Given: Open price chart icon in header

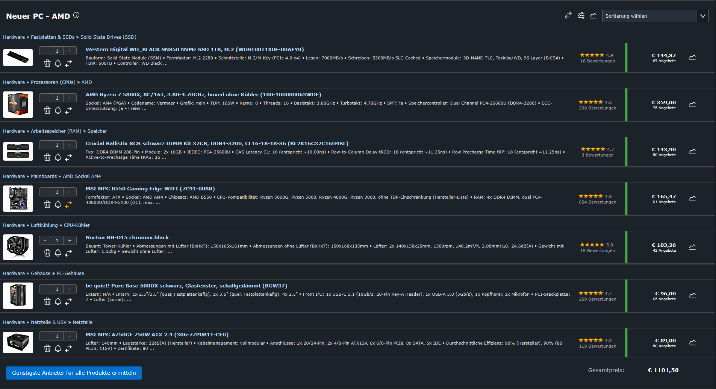Looking at the screenshot, I should click(x=593, y=15).
